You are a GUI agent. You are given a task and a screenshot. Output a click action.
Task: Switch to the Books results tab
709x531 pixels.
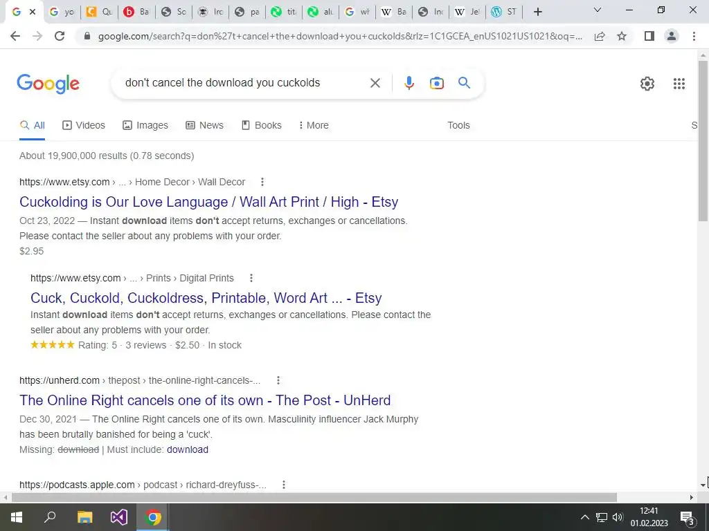[261, 126]
